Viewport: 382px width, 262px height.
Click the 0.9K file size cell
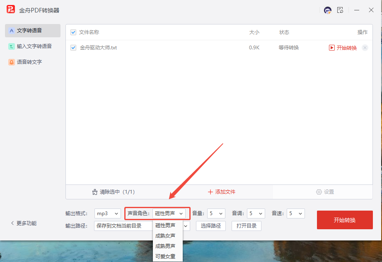tap(254, 48)
